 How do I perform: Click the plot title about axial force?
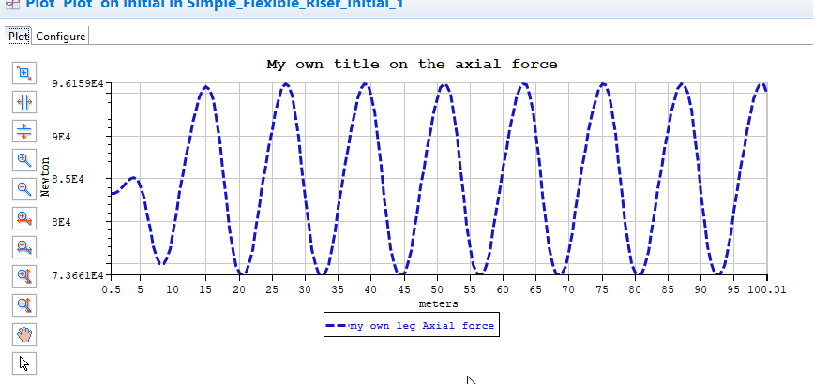coord(412,65)
